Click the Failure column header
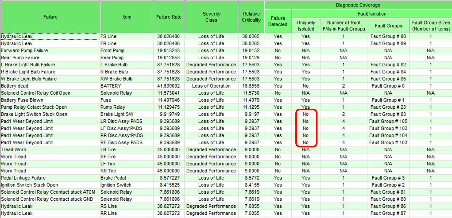 click(x=50, y=17)
